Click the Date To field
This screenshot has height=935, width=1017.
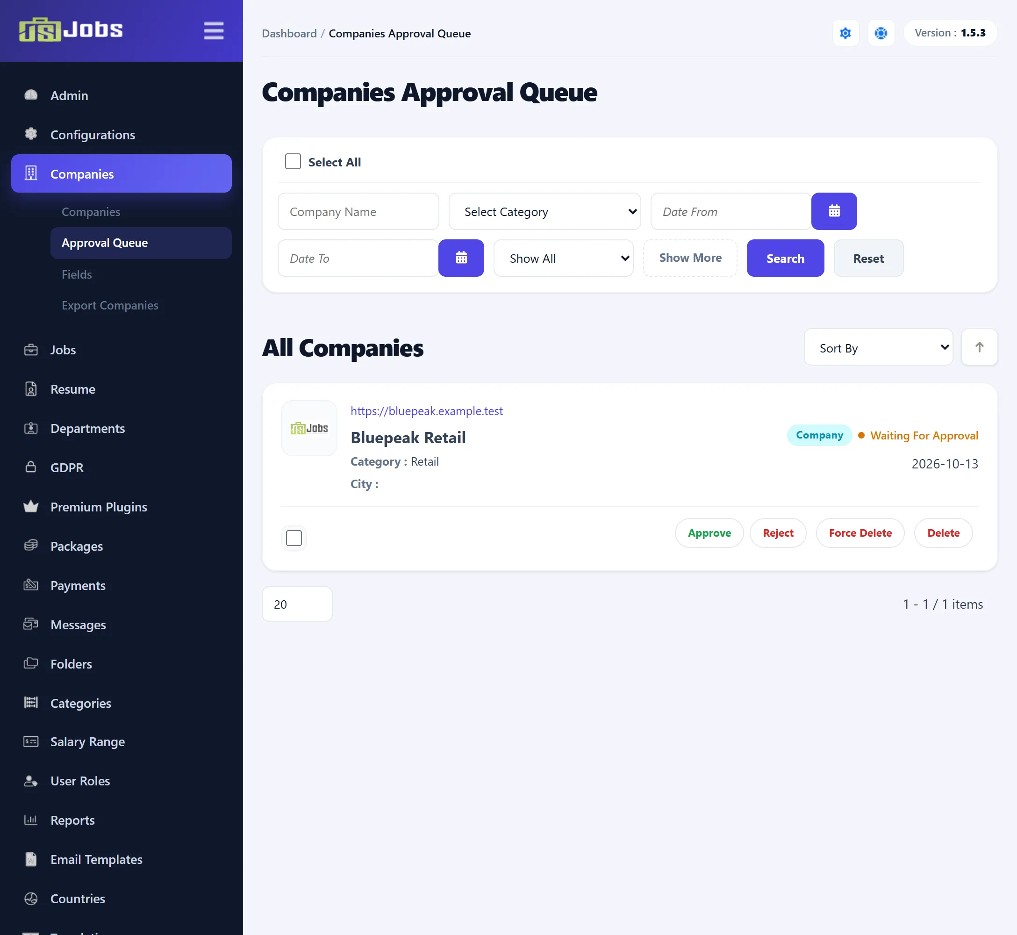tap(358, 258)
